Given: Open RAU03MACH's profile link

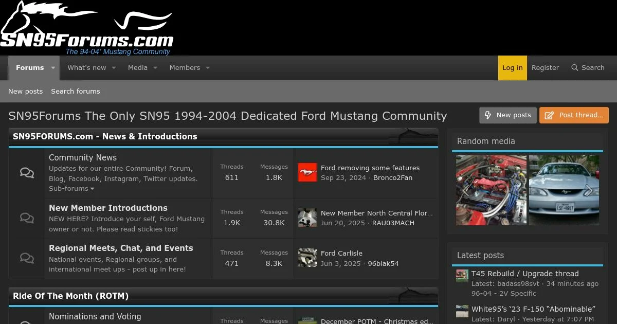Looking at the screenshot, I should 393,223.
